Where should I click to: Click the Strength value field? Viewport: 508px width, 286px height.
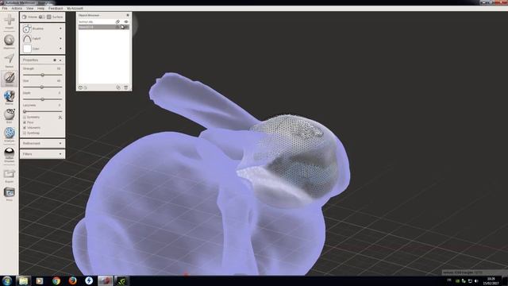click(59, 69)
